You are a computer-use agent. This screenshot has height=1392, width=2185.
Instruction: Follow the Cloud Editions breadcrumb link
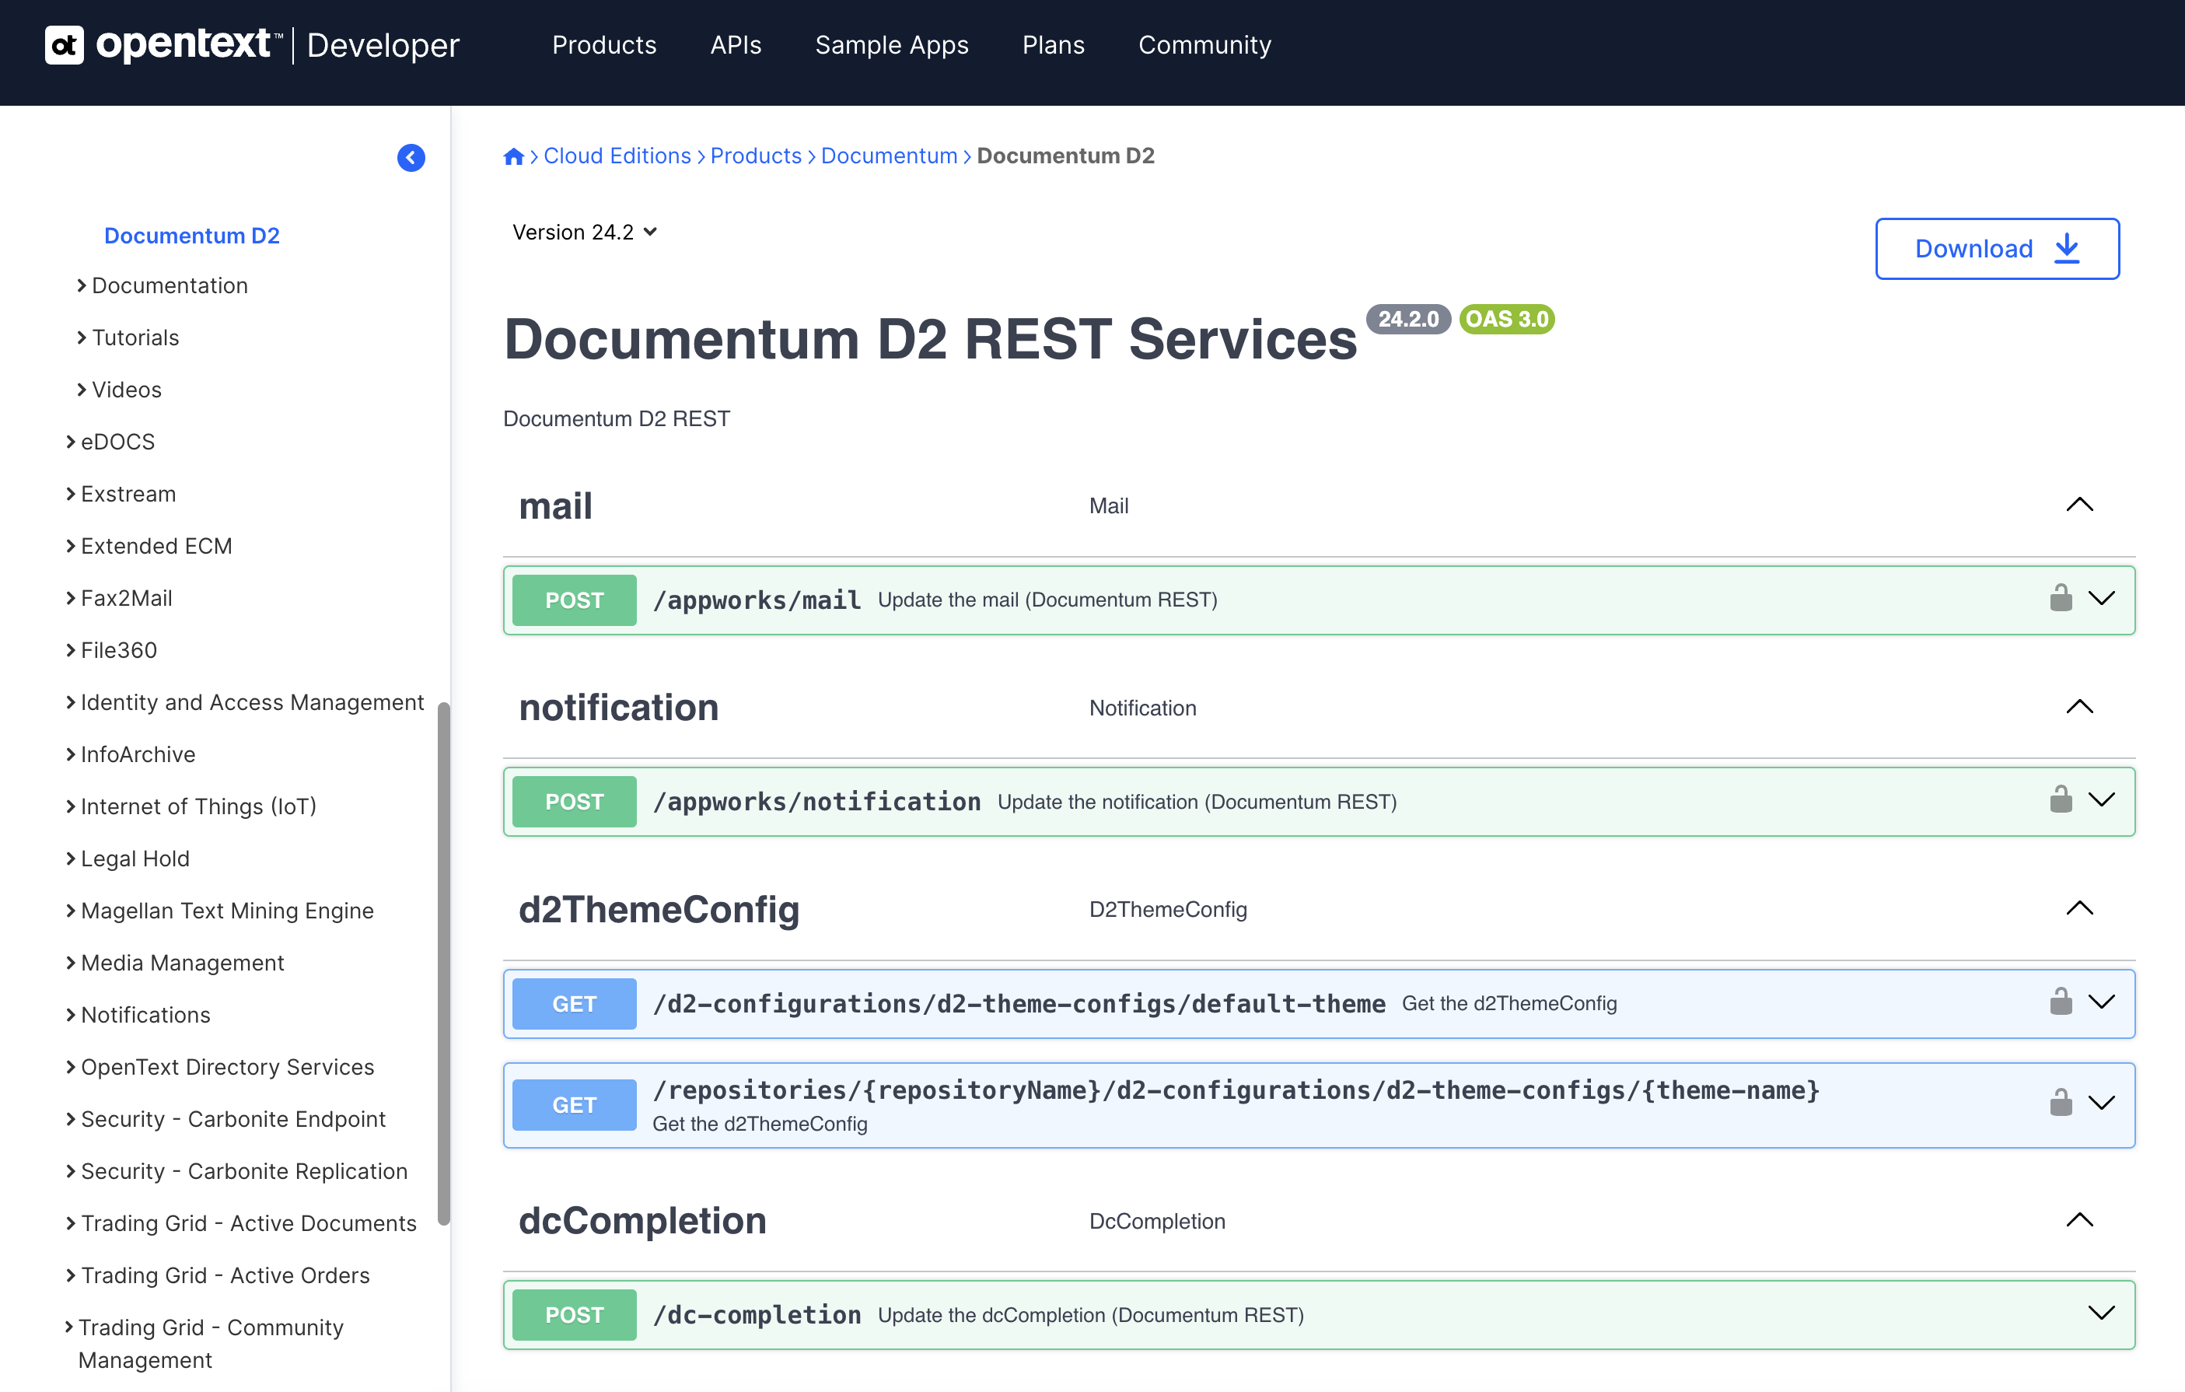[x=617, y=156]
